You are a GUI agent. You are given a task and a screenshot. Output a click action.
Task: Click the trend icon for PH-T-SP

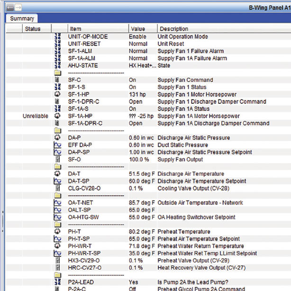point(57,239)
